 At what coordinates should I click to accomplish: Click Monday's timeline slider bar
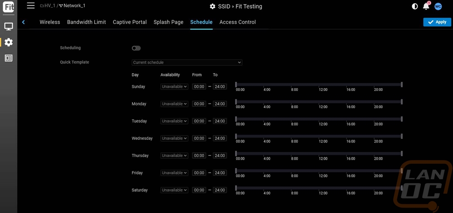tap(318, 102)
